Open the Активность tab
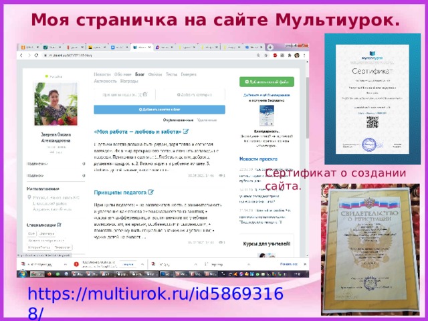 [105, 81]
